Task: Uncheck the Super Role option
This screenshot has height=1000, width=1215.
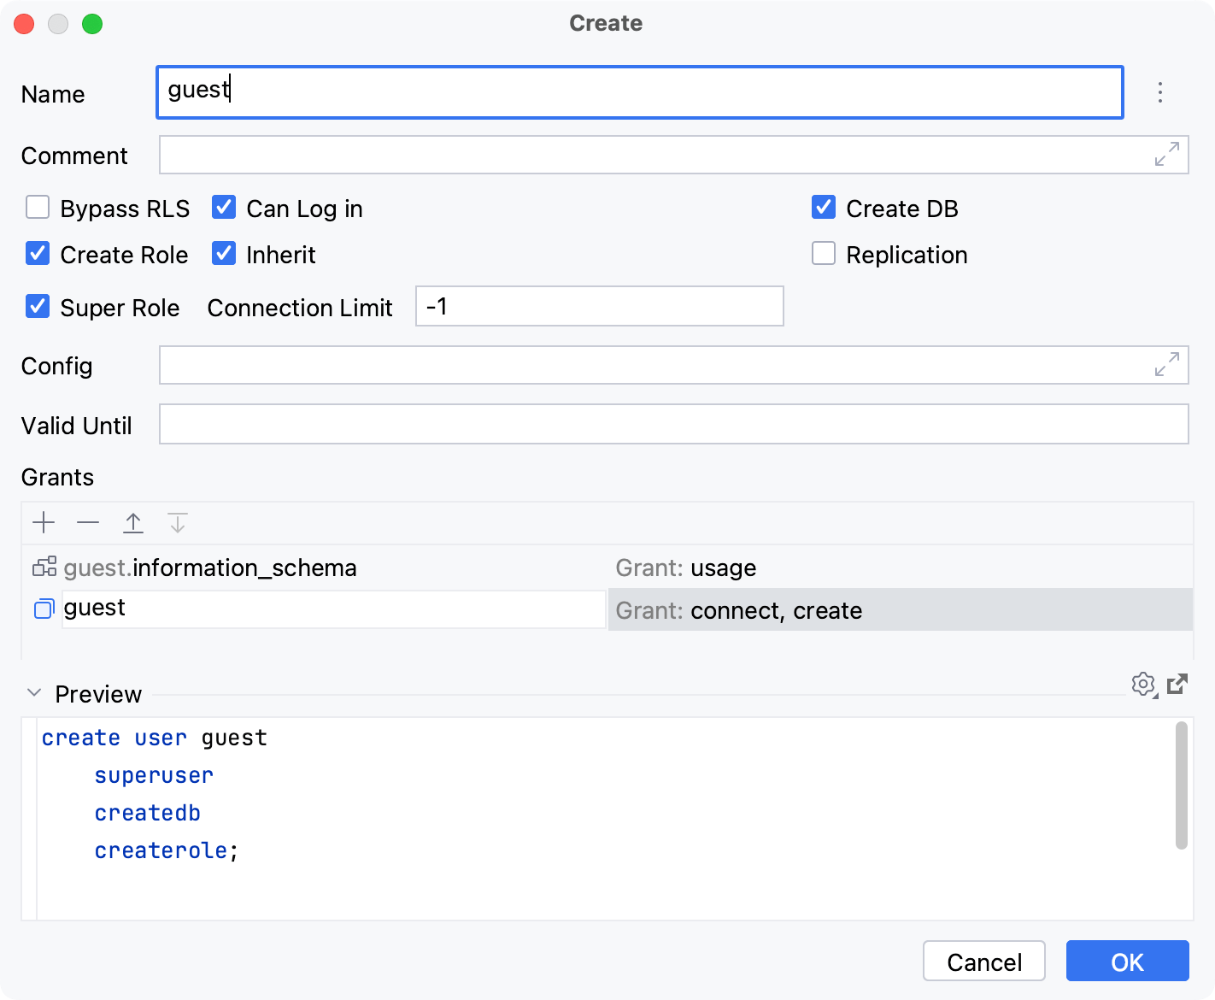Action: (x=38, y=306)
